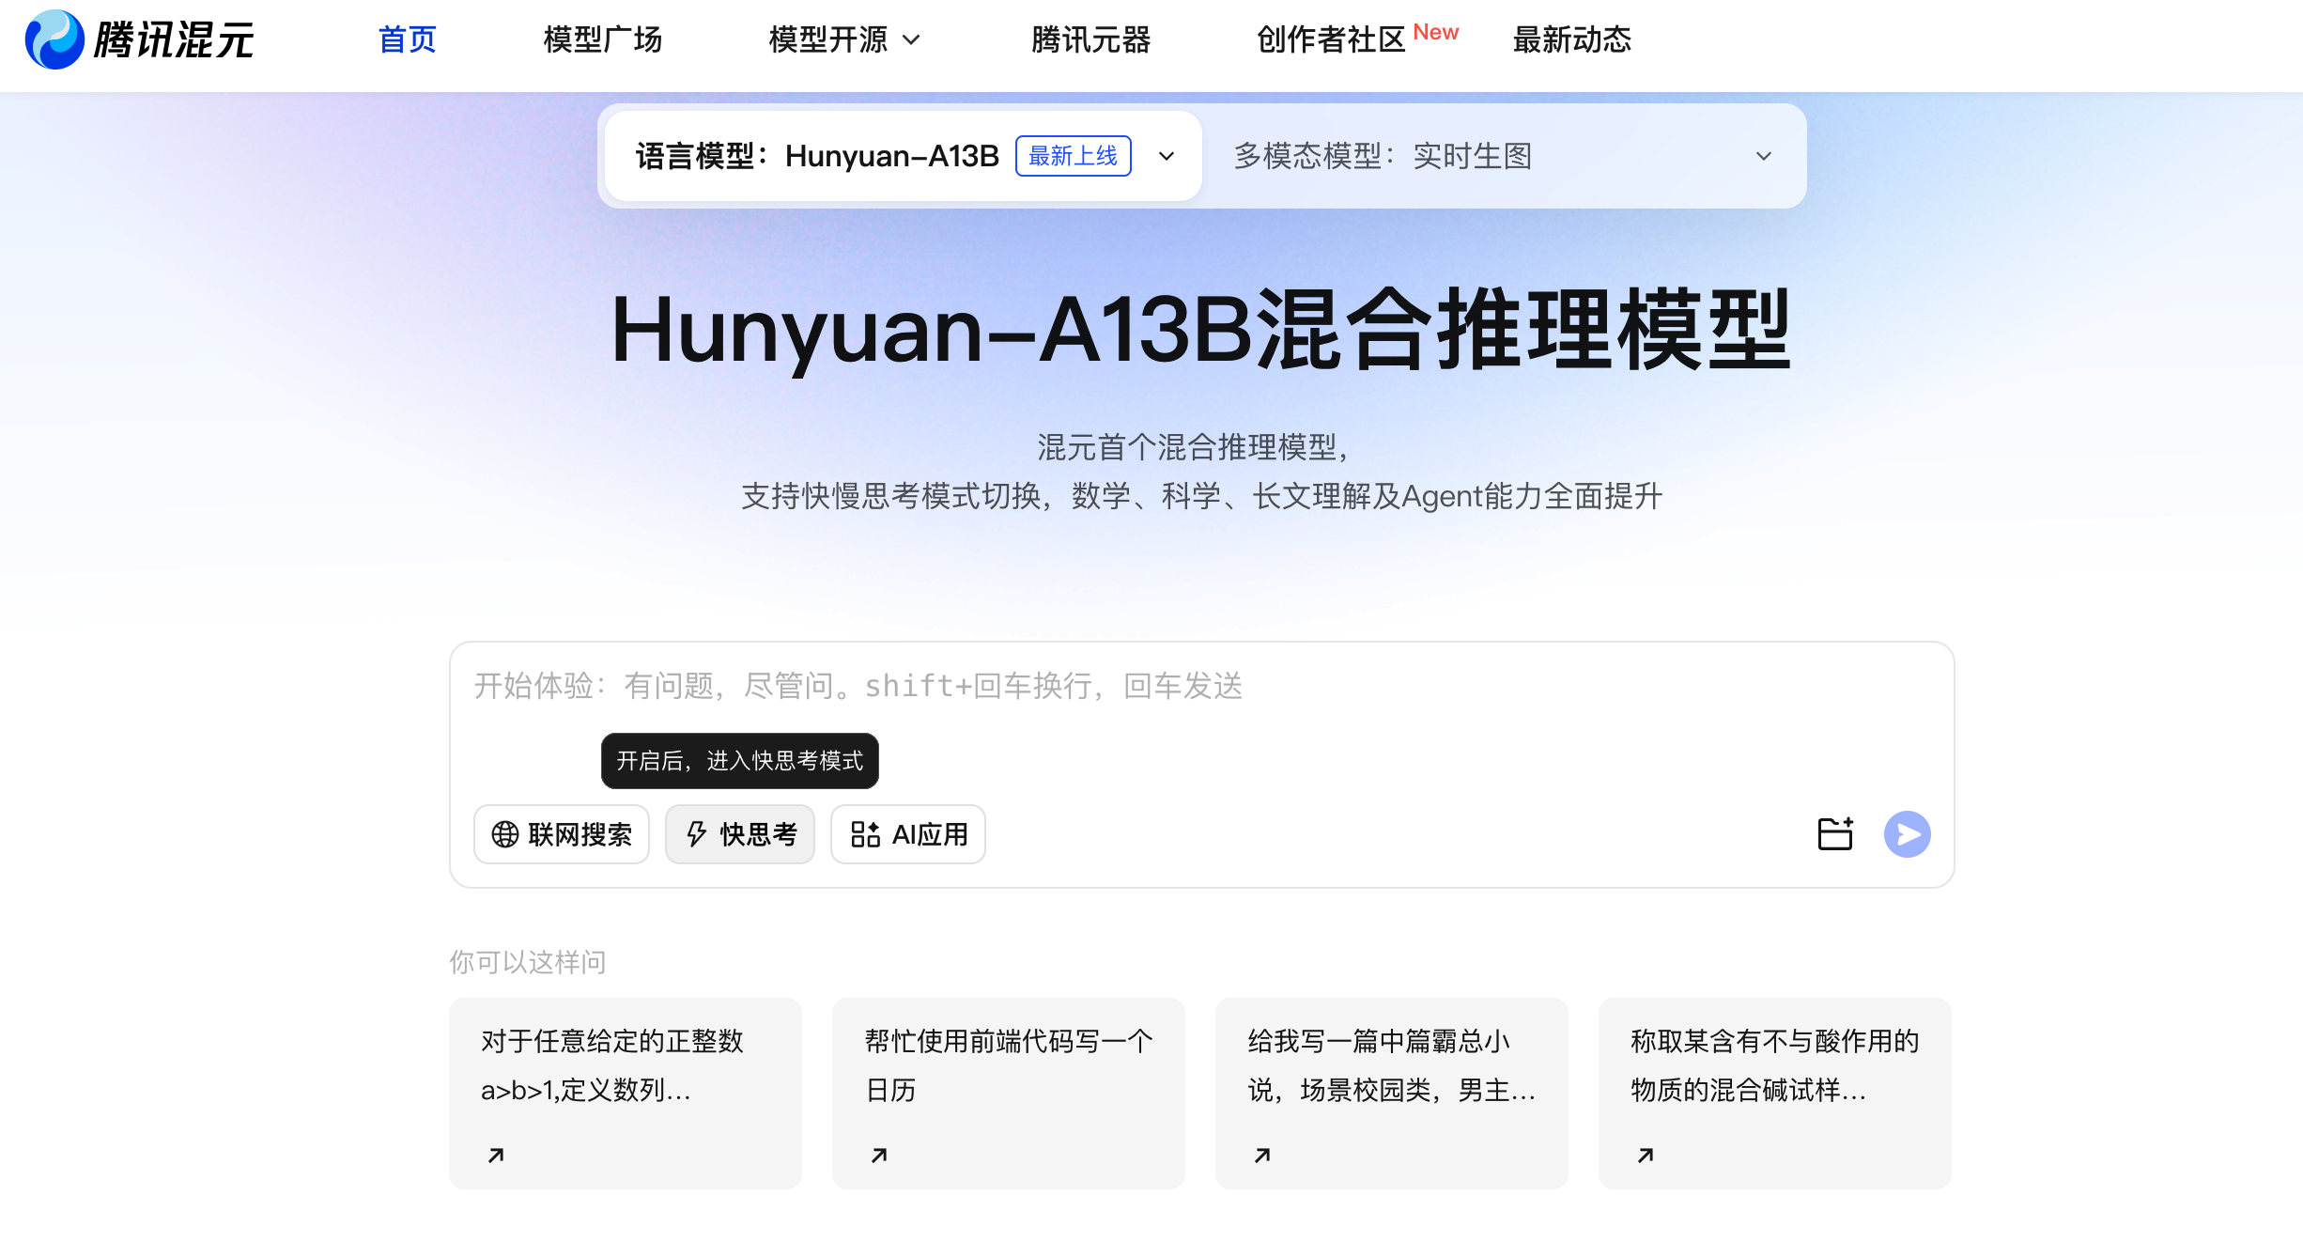Click arrow icon on 混合碱试样 suggestion card

(x=1646, y=1155)
